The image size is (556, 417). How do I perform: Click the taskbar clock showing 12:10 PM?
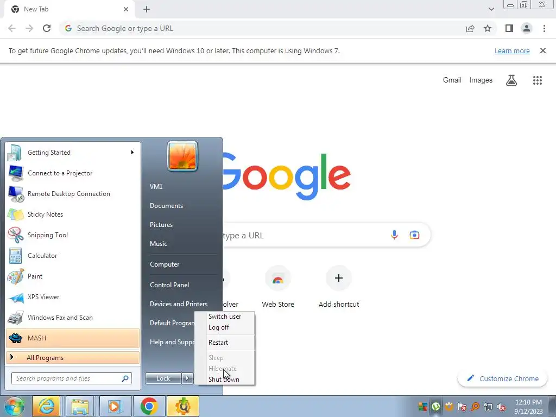[x=528, y=407]
